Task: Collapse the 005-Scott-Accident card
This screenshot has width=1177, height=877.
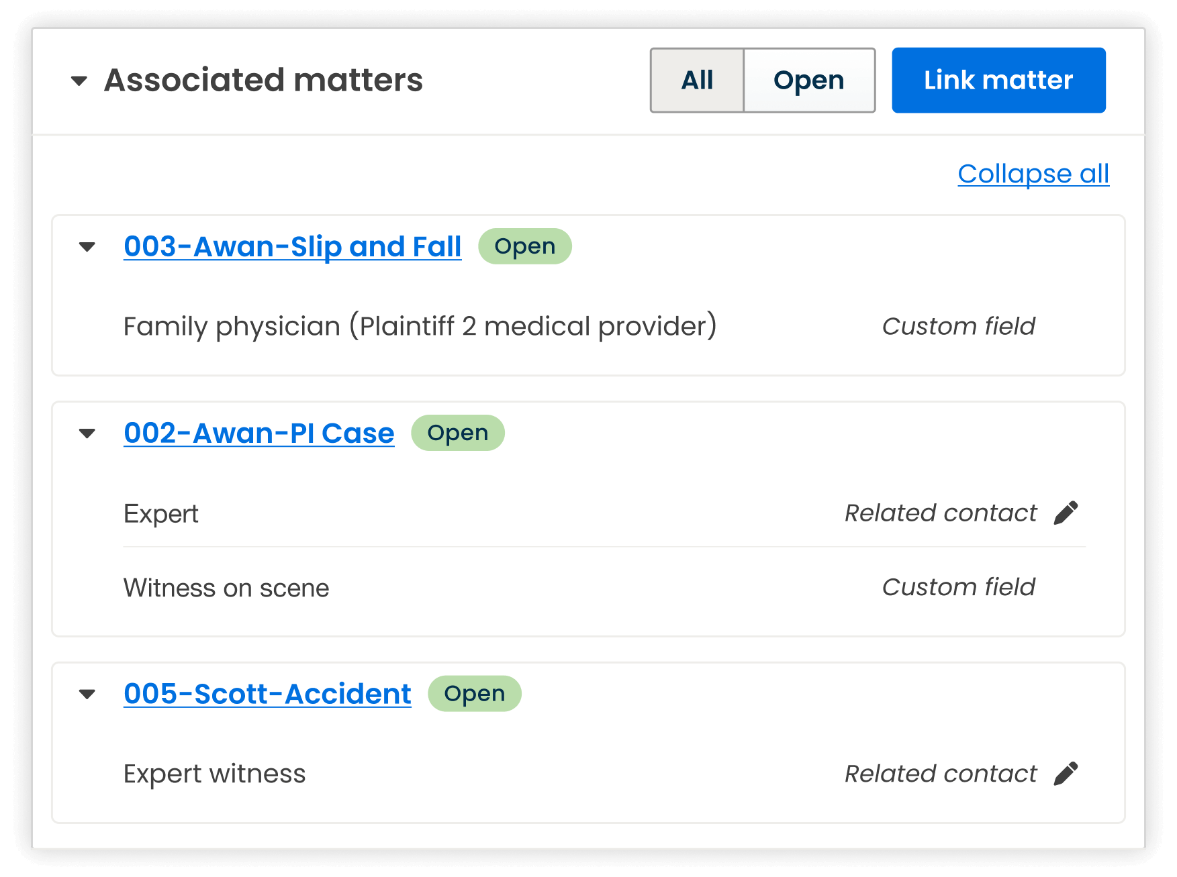Action: (x=88, y=694)
